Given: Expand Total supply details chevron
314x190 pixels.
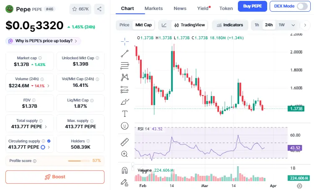Looking at the screenshot, I should coord(46,127).
